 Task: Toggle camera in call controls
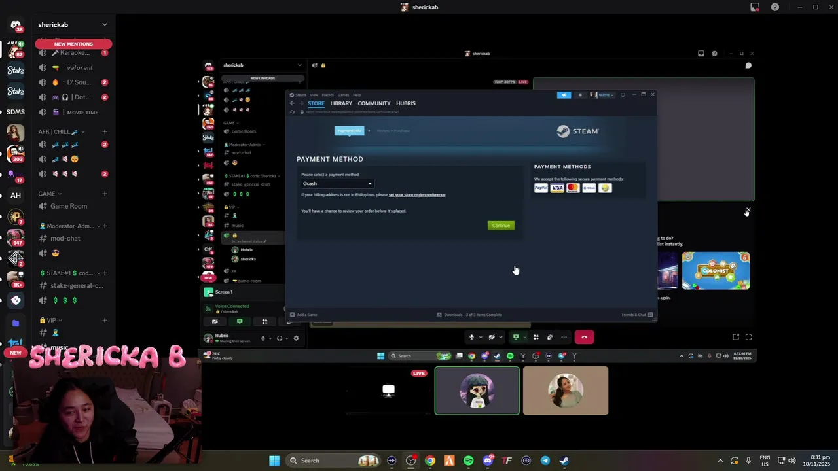492,337
